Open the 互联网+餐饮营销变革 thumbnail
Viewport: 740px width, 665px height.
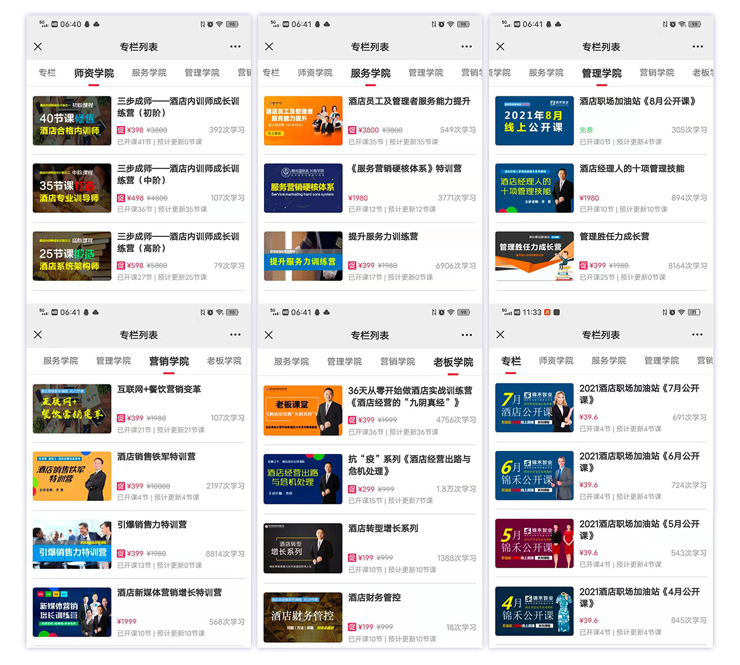(x=72, y=408)
